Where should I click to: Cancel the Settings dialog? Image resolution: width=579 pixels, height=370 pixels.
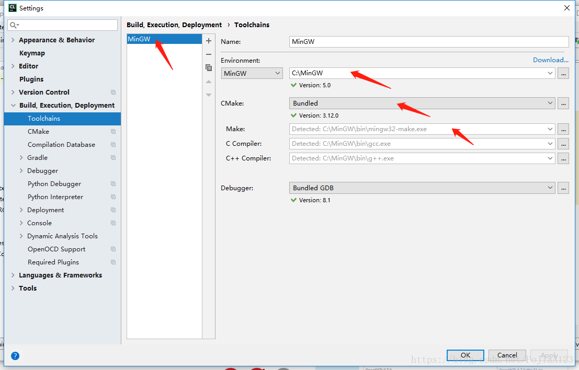tap(507, 355)
